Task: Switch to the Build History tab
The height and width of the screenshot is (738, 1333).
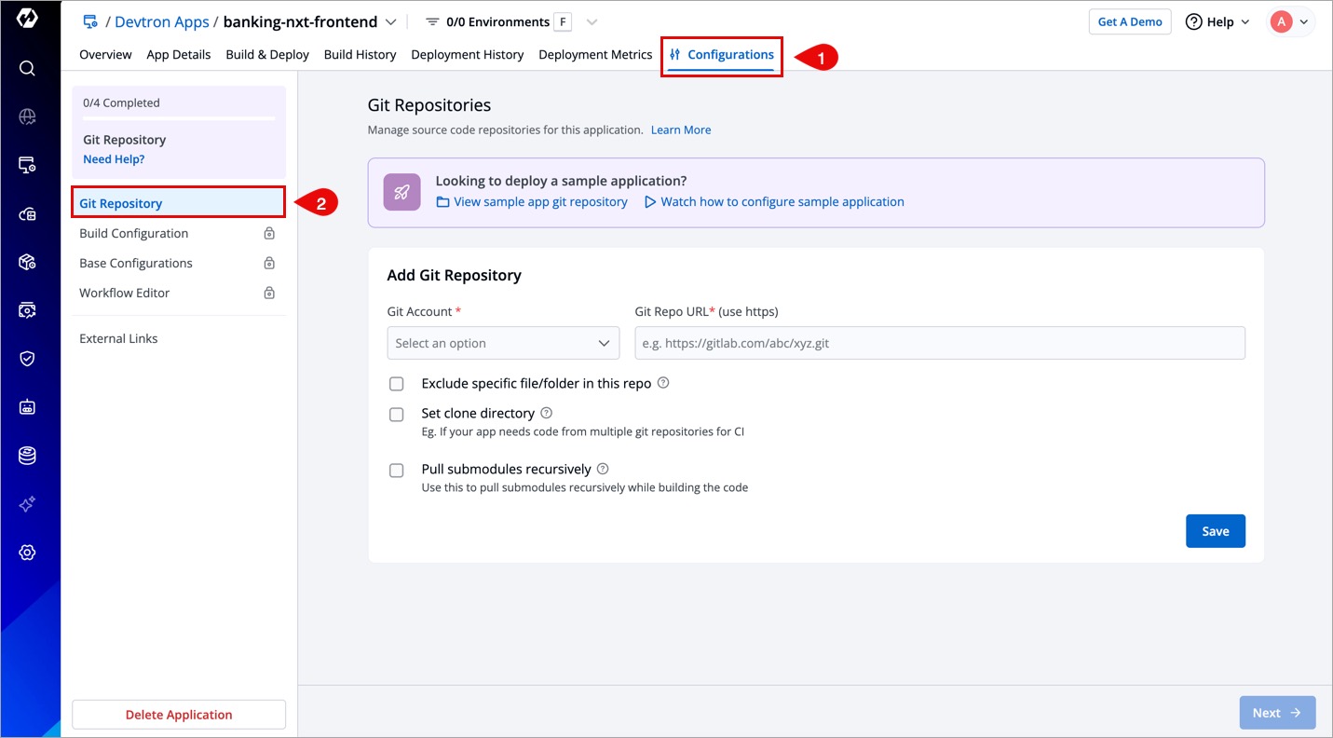Action: tap(360, 55)
